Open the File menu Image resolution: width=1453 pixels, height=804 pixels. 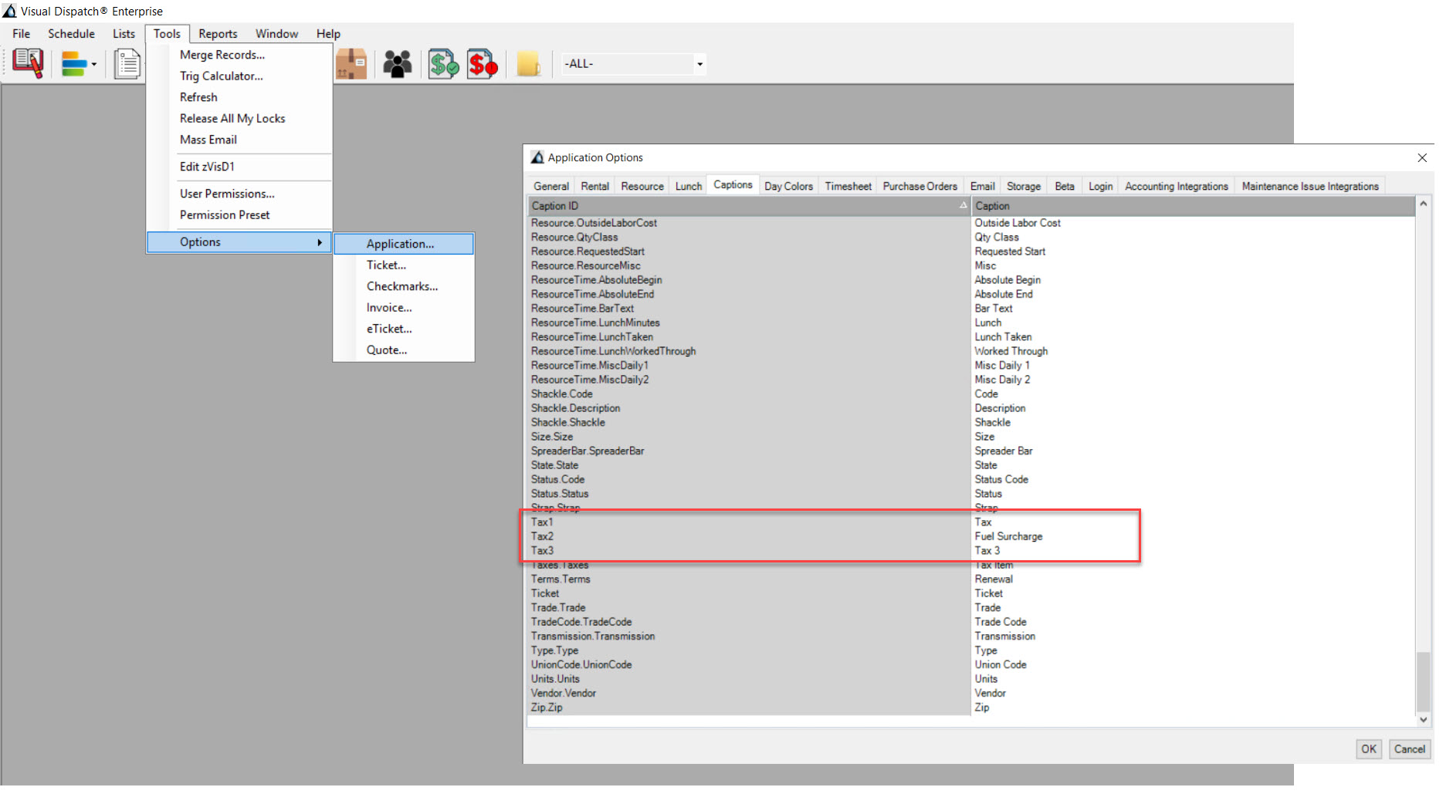(22, 33)
